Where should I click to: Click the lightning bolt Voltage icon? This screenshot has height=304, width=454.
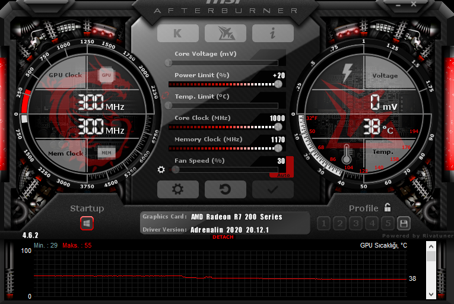[x=347, y=73]
